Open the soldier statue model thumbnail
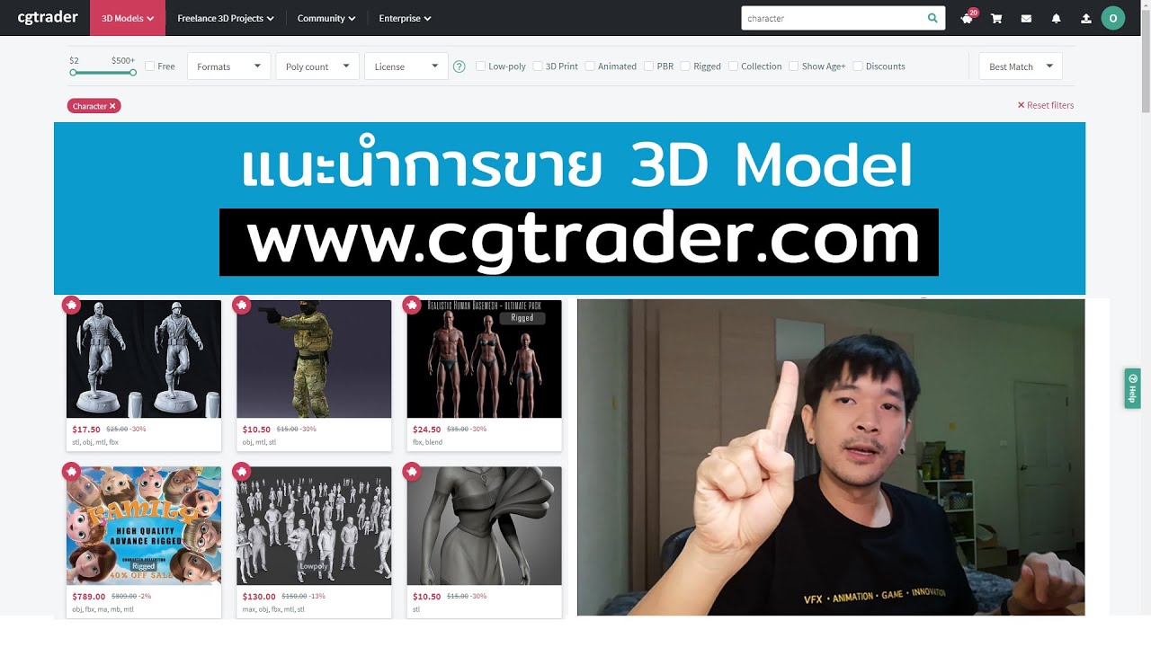The width and height of the screenshot is (1151, 647). click(144, 359)
